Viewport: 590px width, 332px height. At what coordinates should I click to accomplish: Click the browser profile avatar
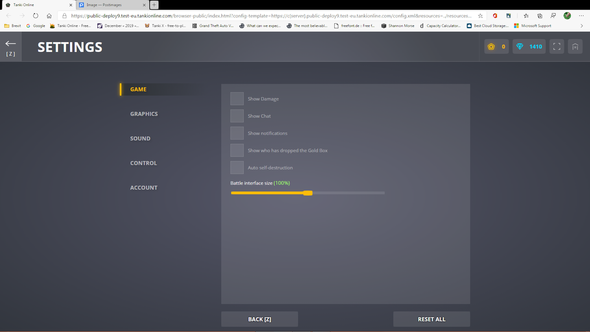click(x=567, y=16)
